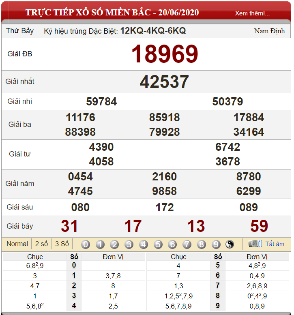
Task: Select the number 4 filter ball
Action: pos(144,244)
